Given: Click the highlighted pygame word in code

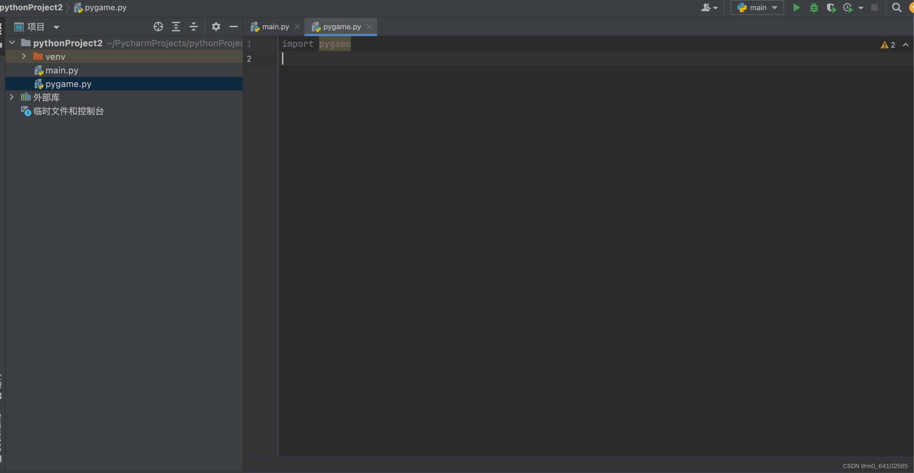Looking at the screenshot, I should pos(335,44).
